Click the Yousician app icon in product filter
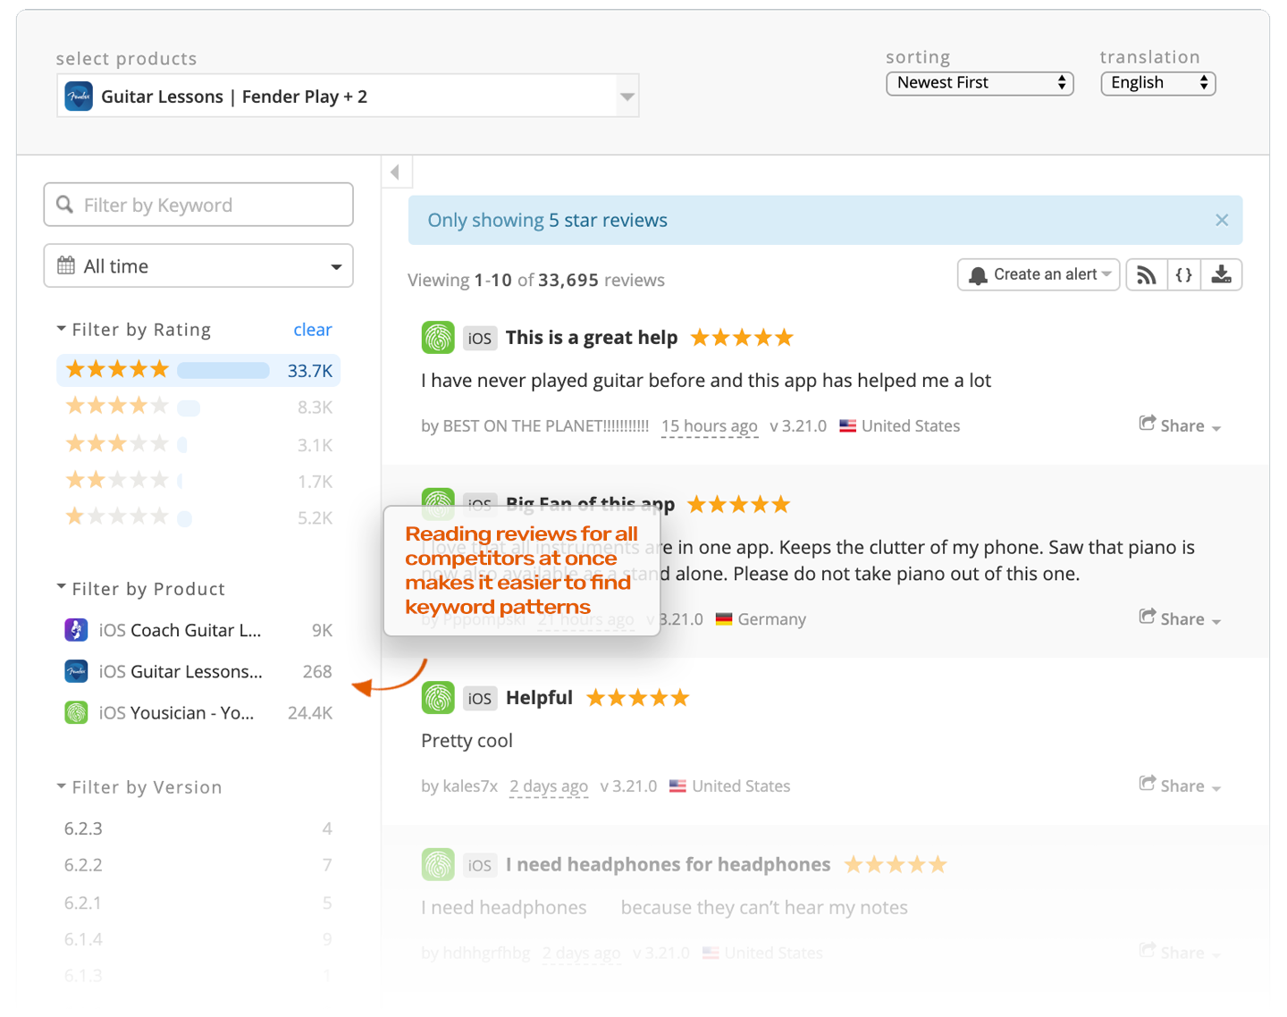Viewport: 1287px width, 1017px height. pyautogui.click(x=76, y=712)
